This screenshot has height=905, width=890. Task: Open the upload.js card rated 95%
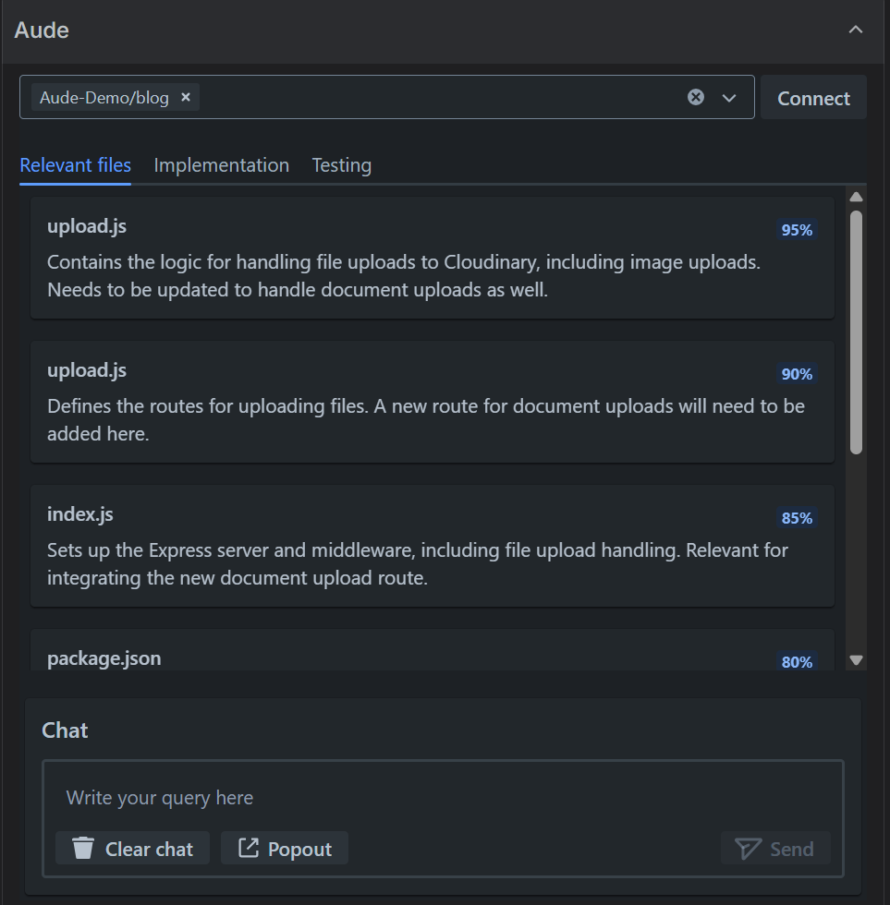432,258
